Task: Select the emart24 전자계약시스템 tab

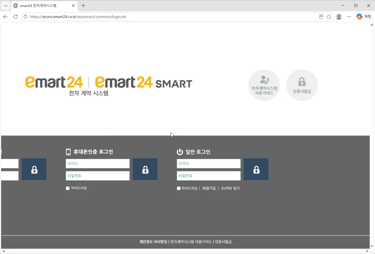Action: 44,5
